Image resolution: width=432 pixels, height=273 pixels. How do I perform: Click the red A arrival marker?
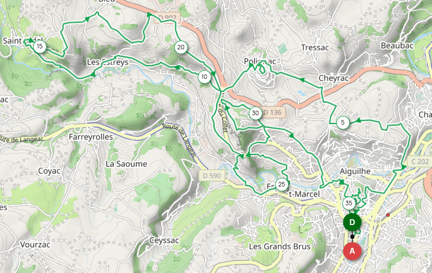tap(352, 251)
